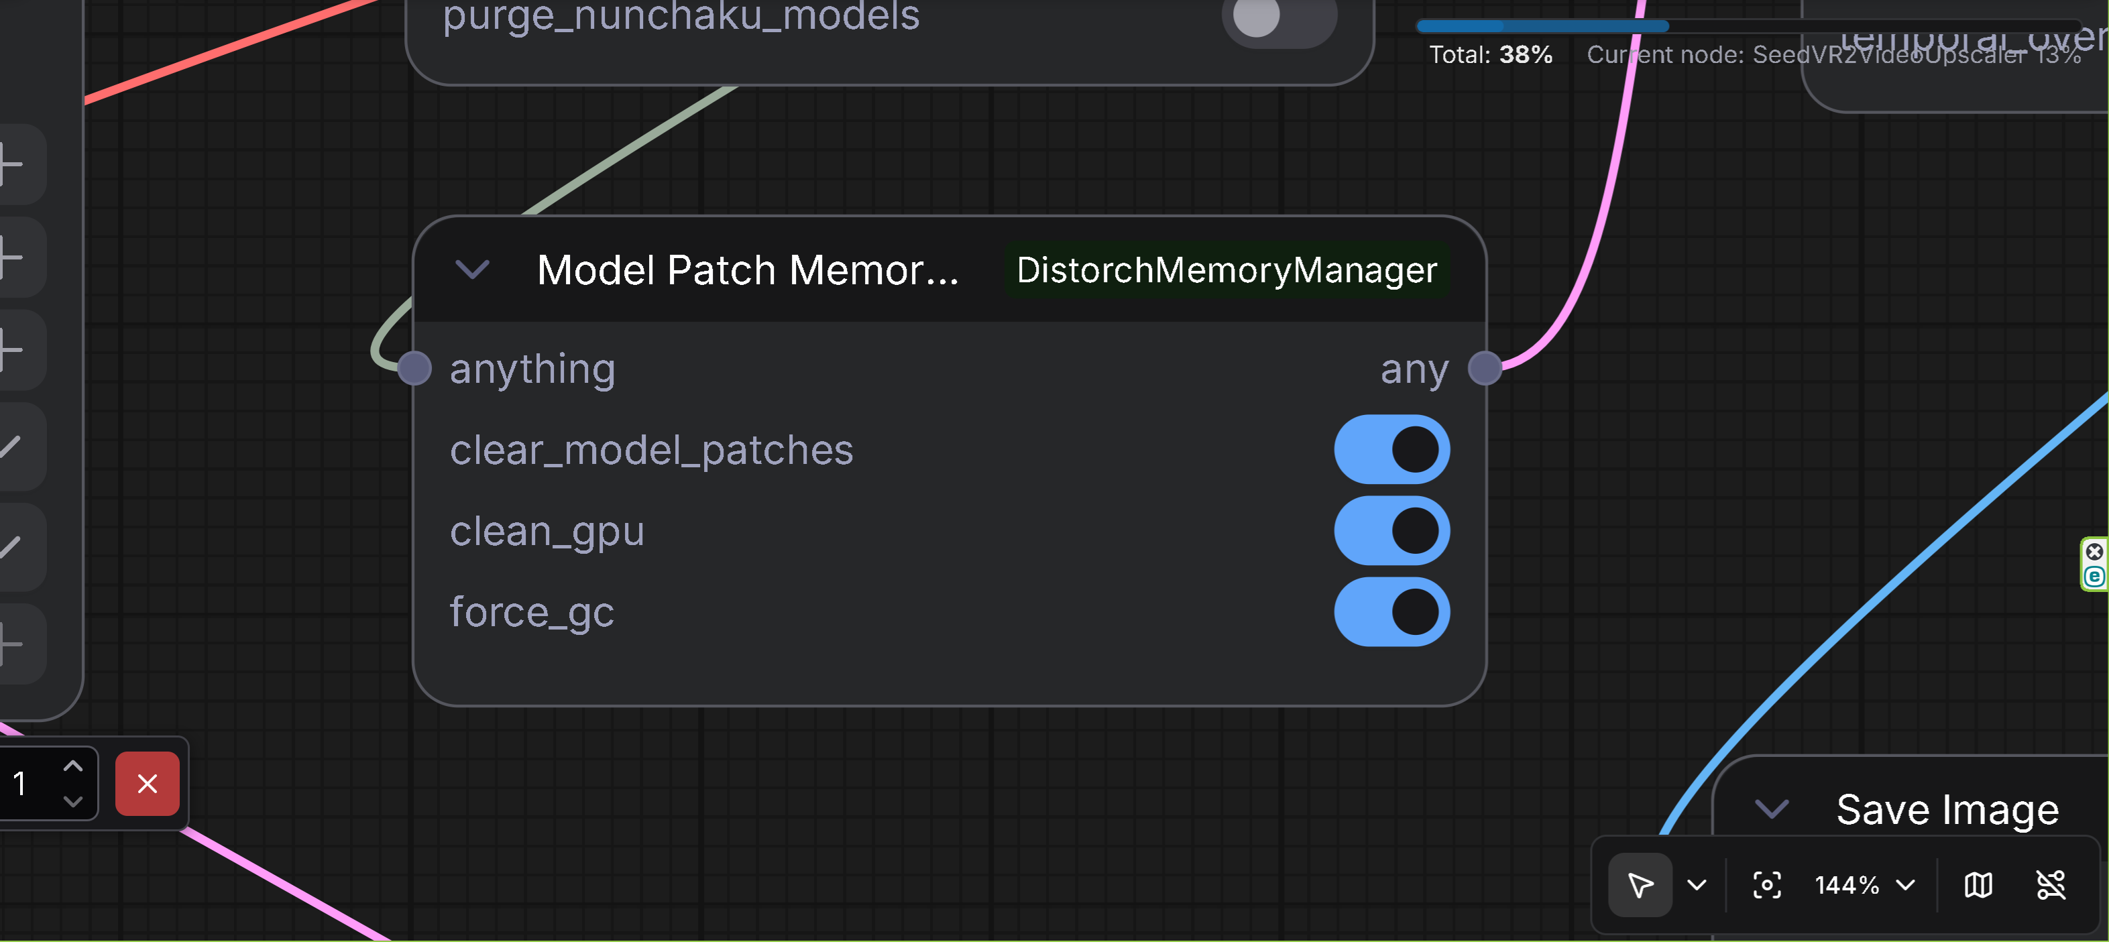Click the 'anything' input connector dot
Screen dimensions: 2109x948
pyautogui.click(x=414, y=368)
